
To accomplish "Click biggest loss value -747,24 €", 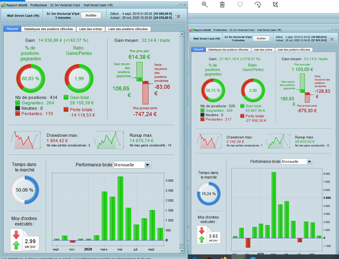I will tap(145, 114).
